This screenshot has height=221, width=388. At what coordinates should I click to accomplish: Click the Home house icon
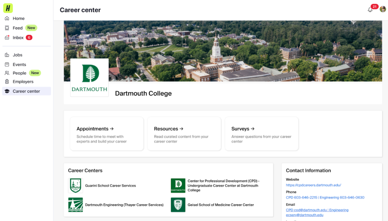pyautogui.click(x=7, y=18)
